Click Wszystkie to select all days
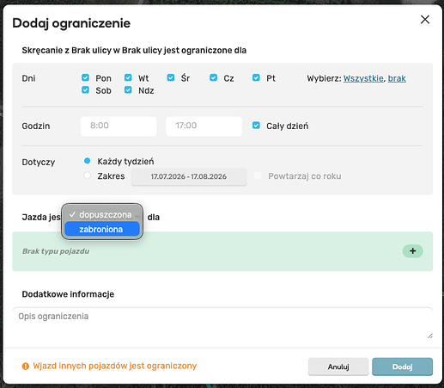 coord(363,78)
